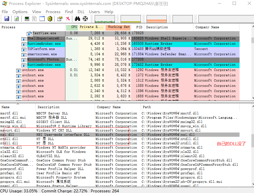
Task: Sort processes by Company Name column header
Action: (216, 27)
